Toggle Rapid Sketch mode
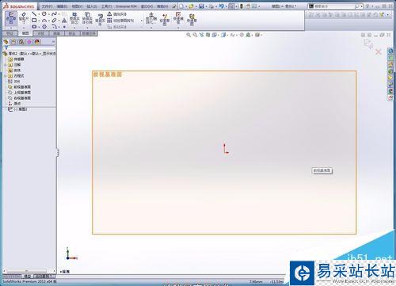Screen dimensions: 396x286 tap(192, 20)
